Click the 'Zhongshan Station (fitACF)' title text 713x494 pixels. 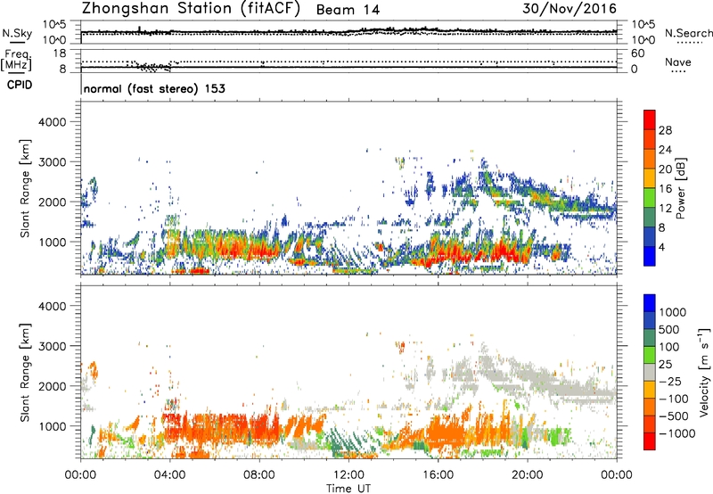tap(191, 9)
